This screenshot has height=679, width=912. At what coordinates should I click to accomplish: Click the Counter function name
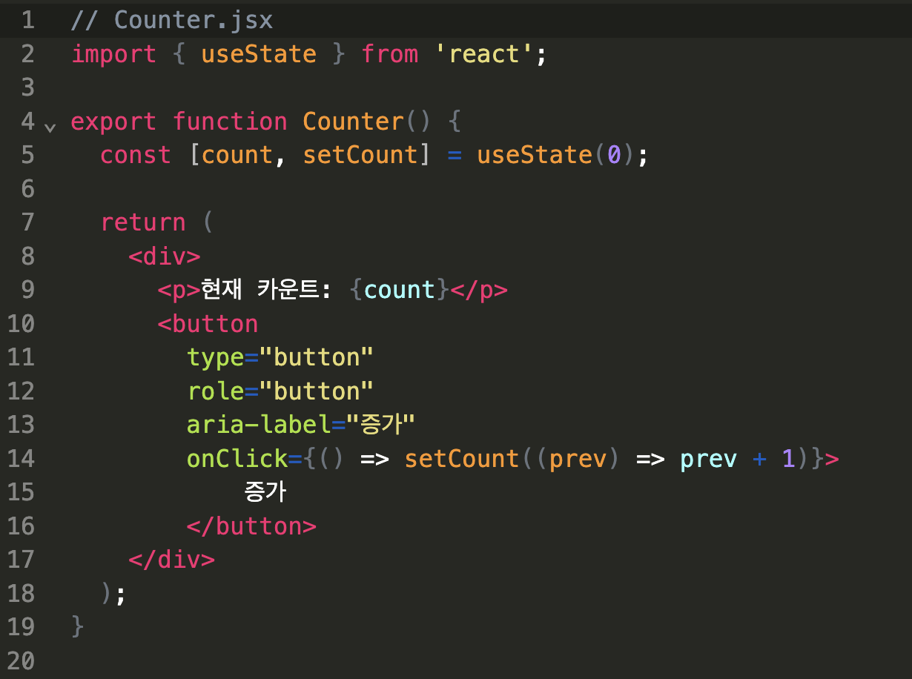pos(352,122)
